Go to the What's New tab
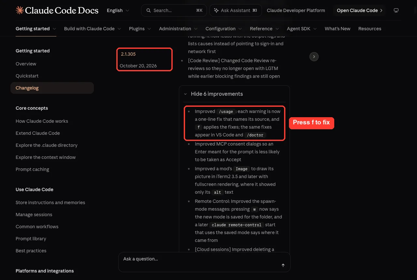Viewport: 417px width, 280px height. (338, 29)
